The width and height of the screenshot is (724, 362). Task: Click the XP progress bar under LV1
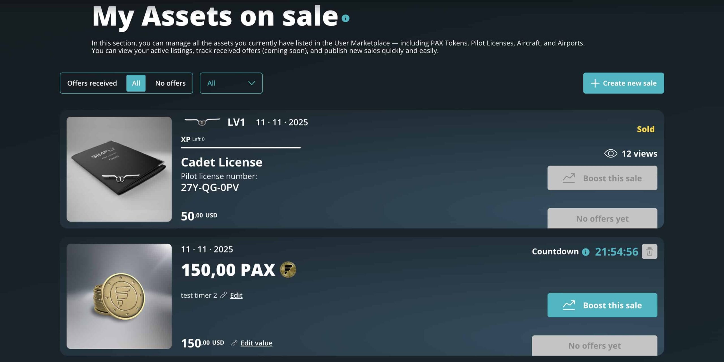[x=240, y=148]
